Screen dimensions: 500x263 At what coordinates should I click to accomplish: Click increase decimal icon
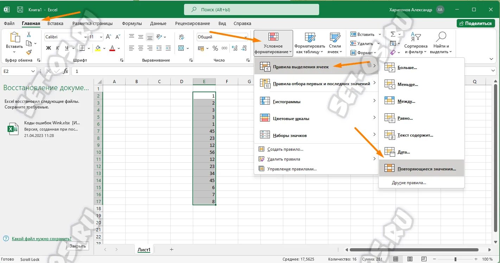tap(234, 48)
